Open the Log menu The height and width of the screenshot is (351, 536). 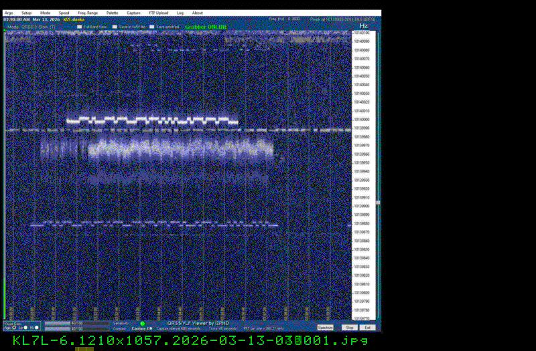[180, 13]
